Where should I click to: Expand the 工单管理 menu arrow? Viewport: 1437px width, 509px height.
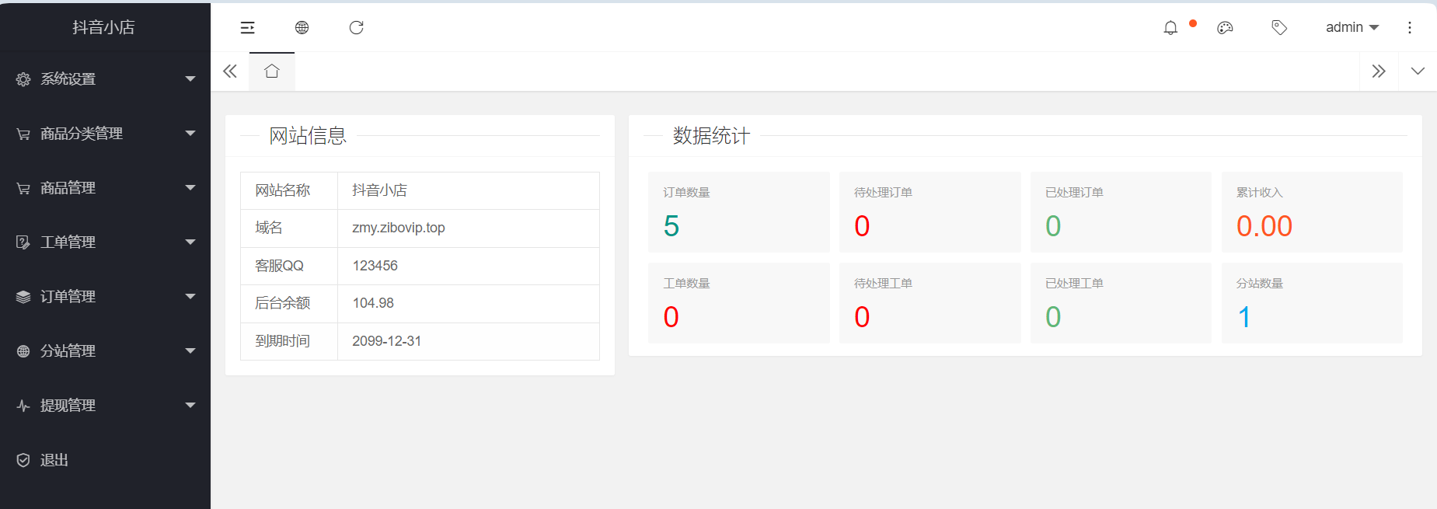(190, 242)
